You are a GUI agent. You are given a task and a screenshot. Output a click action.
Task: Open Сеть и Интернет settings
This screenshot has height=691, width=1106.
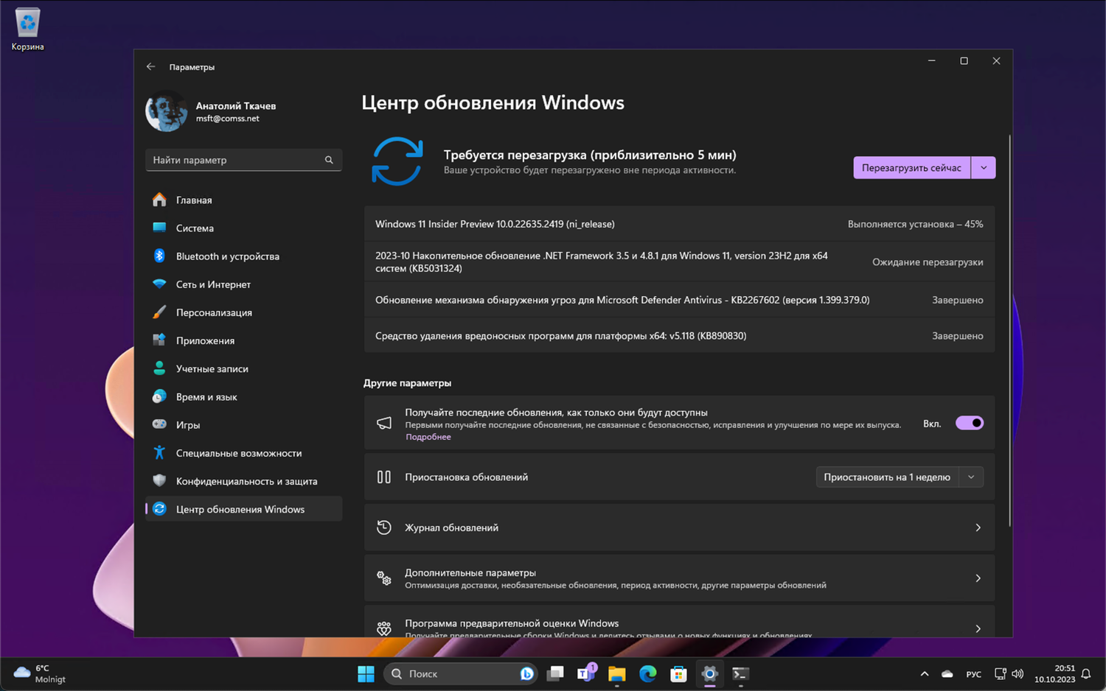[x=243, y=284]
